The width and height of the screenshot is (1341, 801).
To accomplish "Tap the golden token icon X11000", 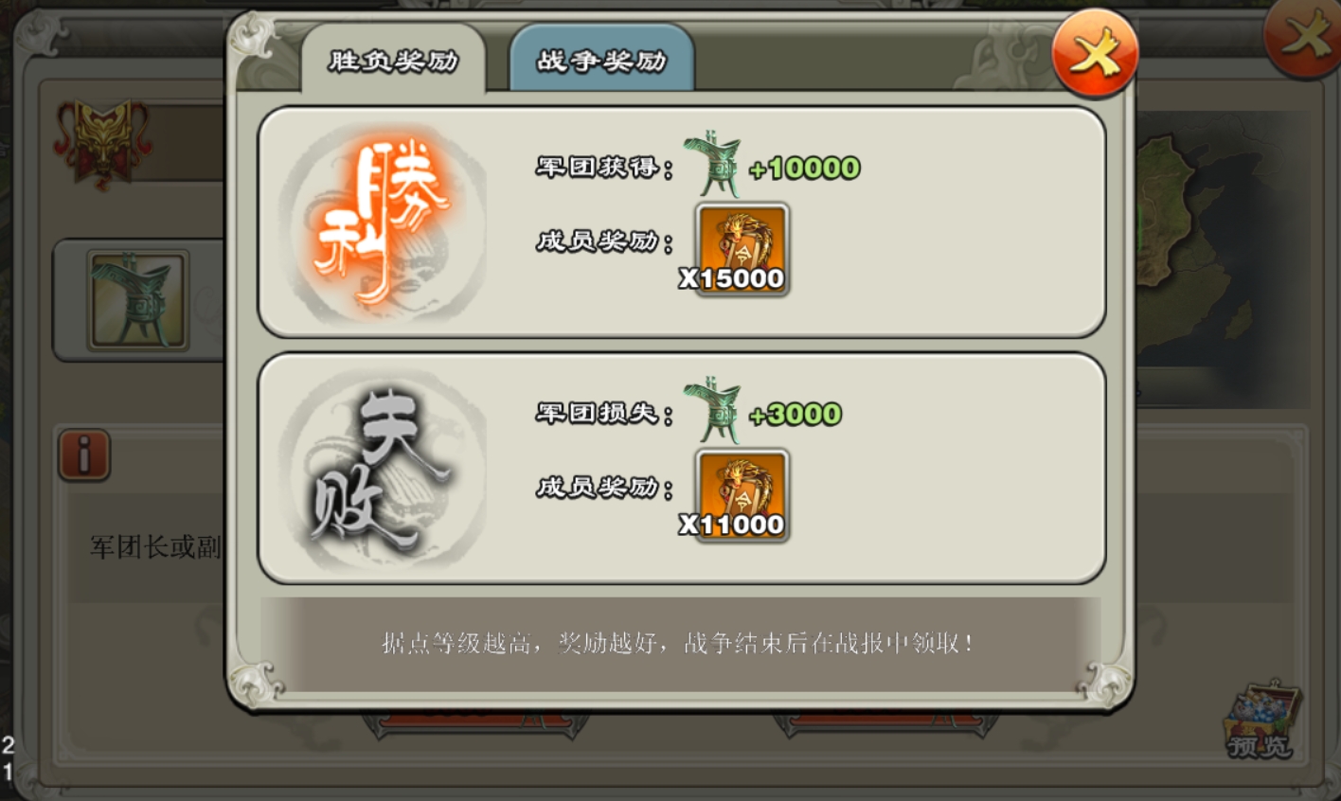I will point(742,496).
